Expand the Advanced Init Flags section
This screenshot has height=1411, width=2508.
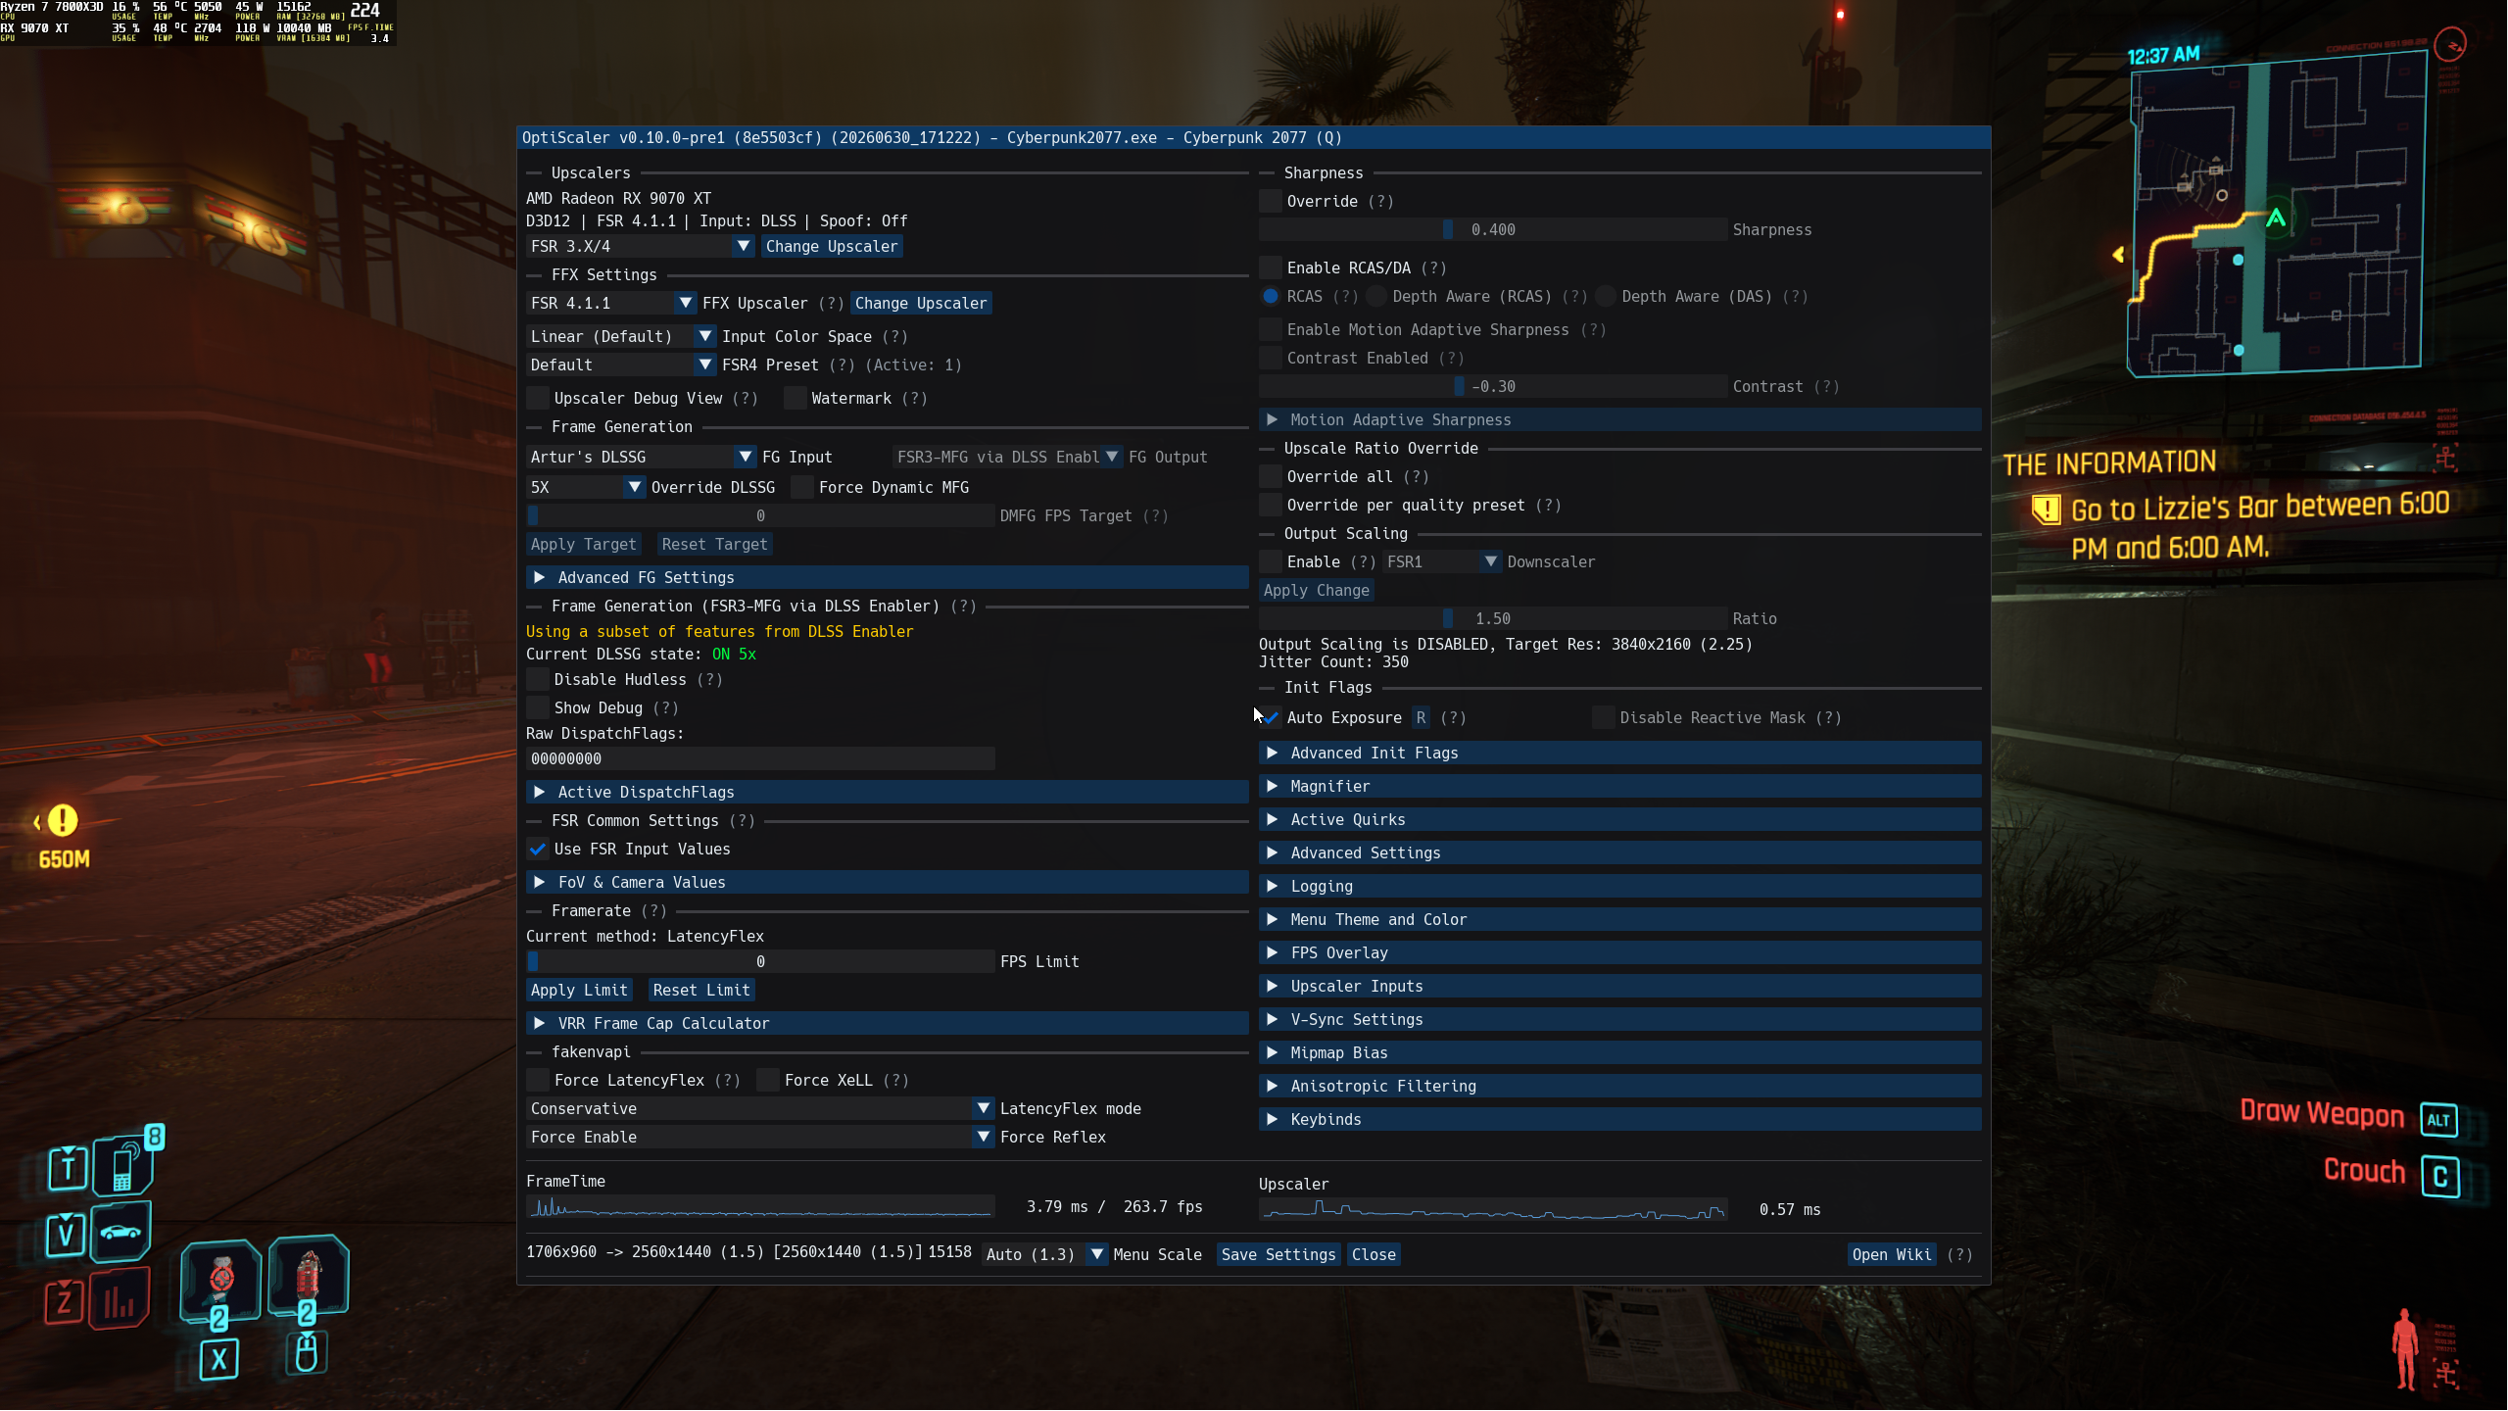[x=1619, y=753]
